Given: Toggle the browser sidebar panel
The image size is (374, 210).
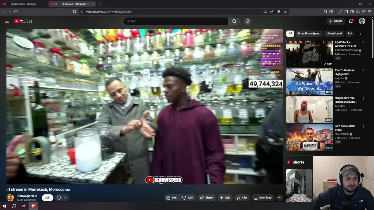Looking at the screenshot, I should pos(346,12).
